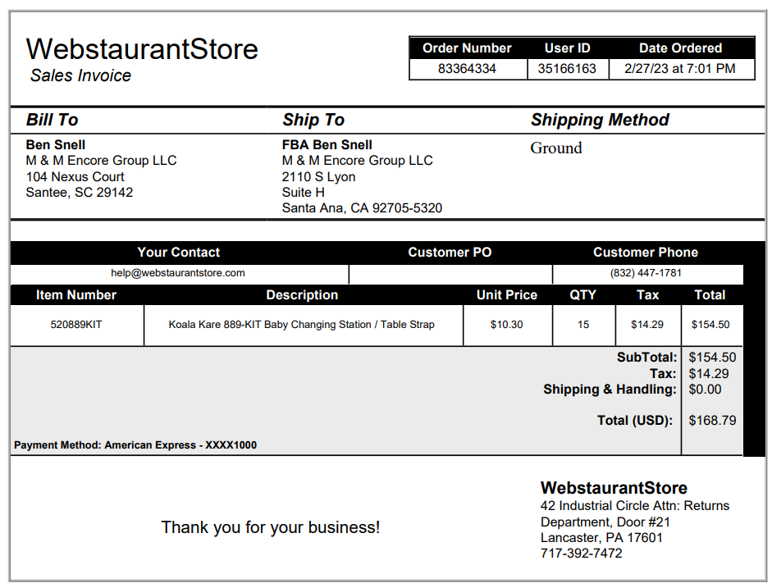Select the line item total $154.50
The width and height of the screenshot is (772, 588).
tap(710, 325)
